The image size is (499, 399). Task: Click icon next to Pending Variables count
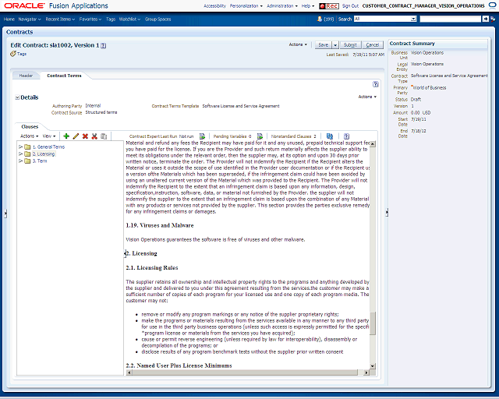coord(260,136)
